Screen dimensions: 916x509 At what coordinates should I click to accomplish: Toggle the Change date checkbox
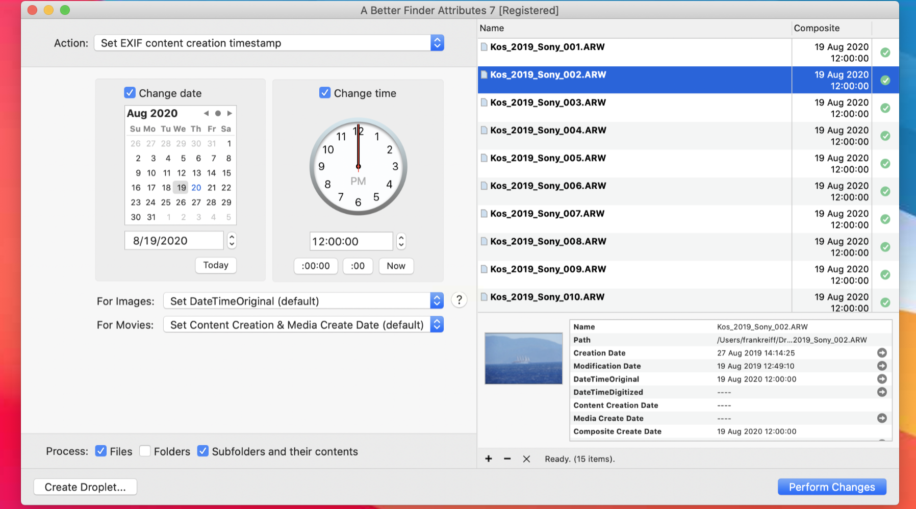(x=130, y=93)
